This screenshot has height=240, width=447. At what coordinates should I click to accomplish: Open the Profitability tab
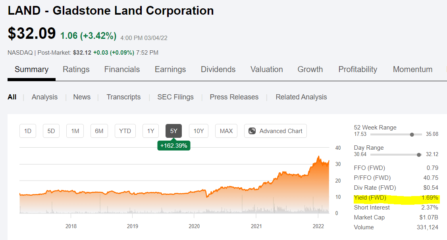[357, 69]
